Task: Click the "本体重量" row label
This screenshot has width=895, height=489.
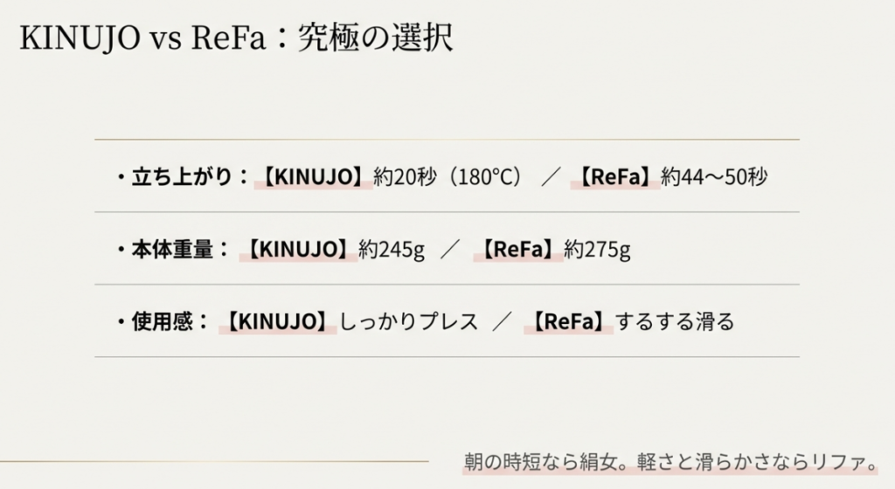Action: tap(172, 250)
